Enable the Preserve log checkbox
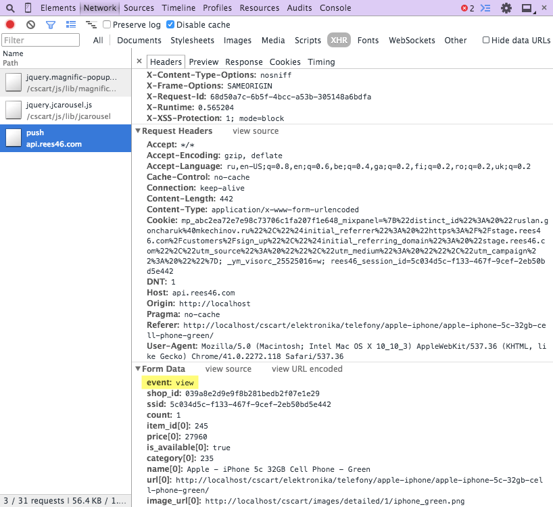Viewport: 553px width, 507px height. click(x=107, y=24)
